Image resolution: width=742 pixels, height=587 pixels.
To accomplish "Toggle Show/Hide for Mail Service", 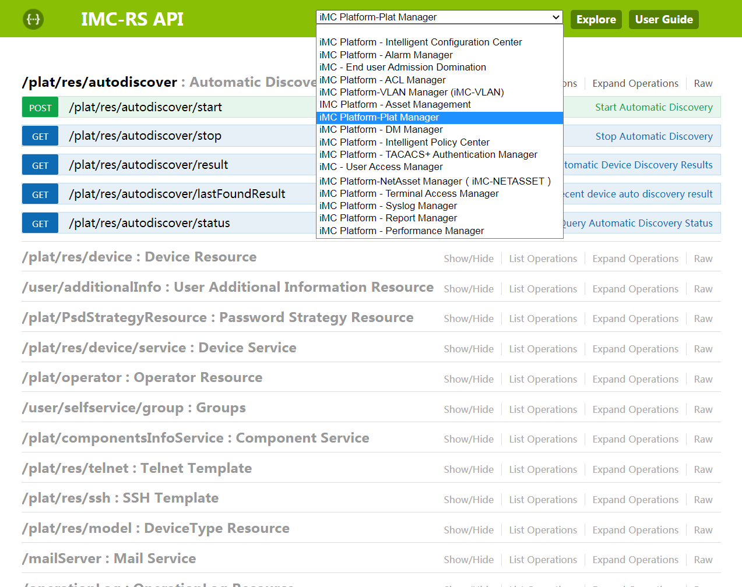I will point(468,560).
